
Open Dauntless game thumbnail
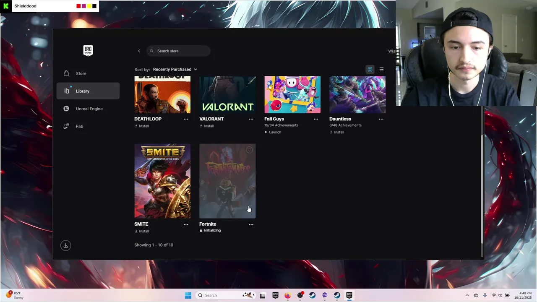click(357, 95)
